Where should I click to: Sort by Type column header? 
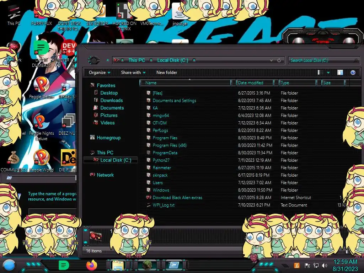tap(298, 82)
